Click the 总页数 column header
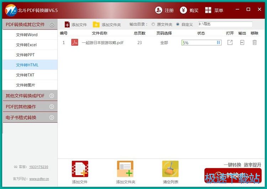 point(140,33)
